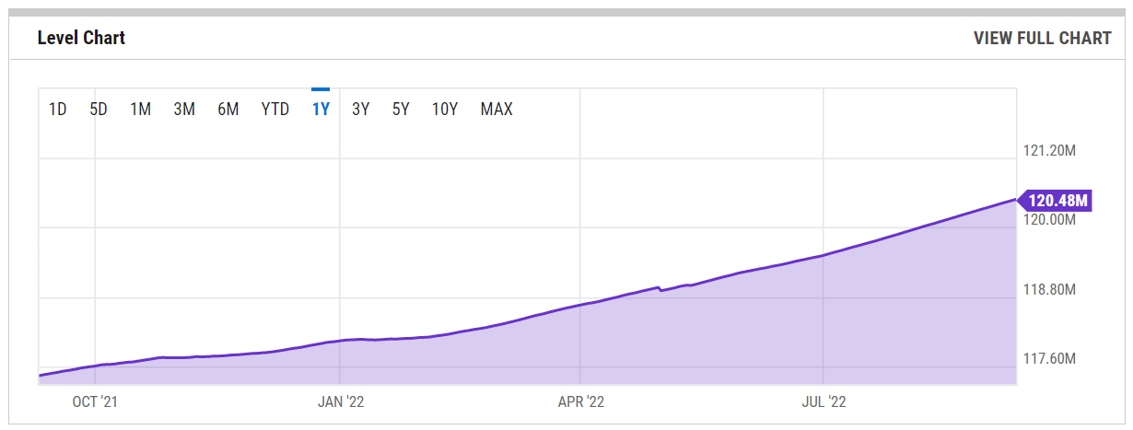
Task: Click the APR '22 date label
Action: click(x=581, y=401)
